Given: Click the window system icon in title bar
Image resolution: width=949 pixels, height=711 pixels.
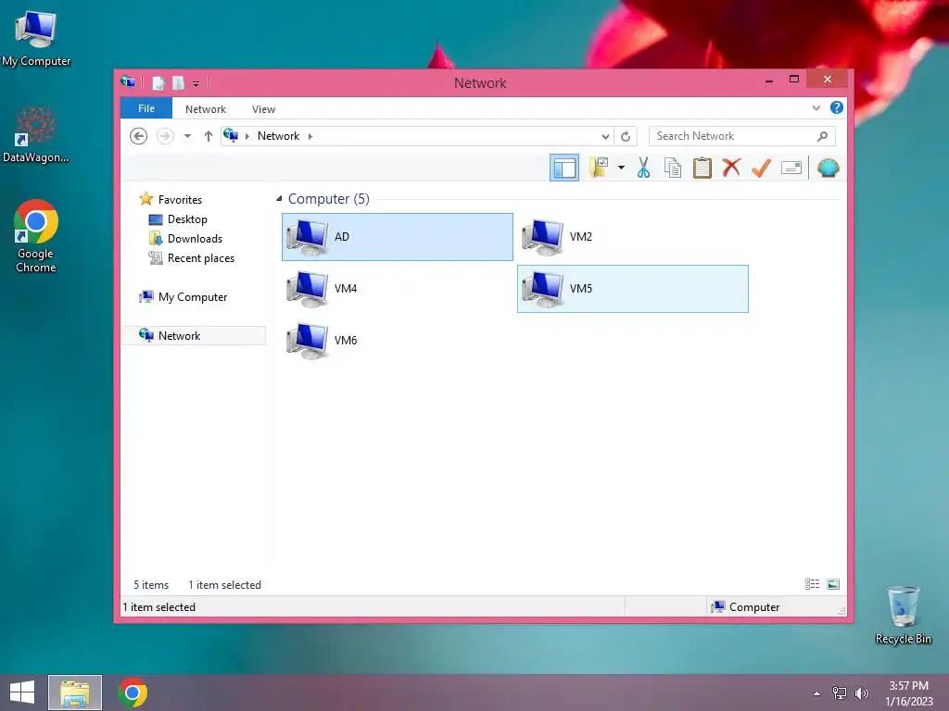Looking at the screenshot, I should click(128, 81).
